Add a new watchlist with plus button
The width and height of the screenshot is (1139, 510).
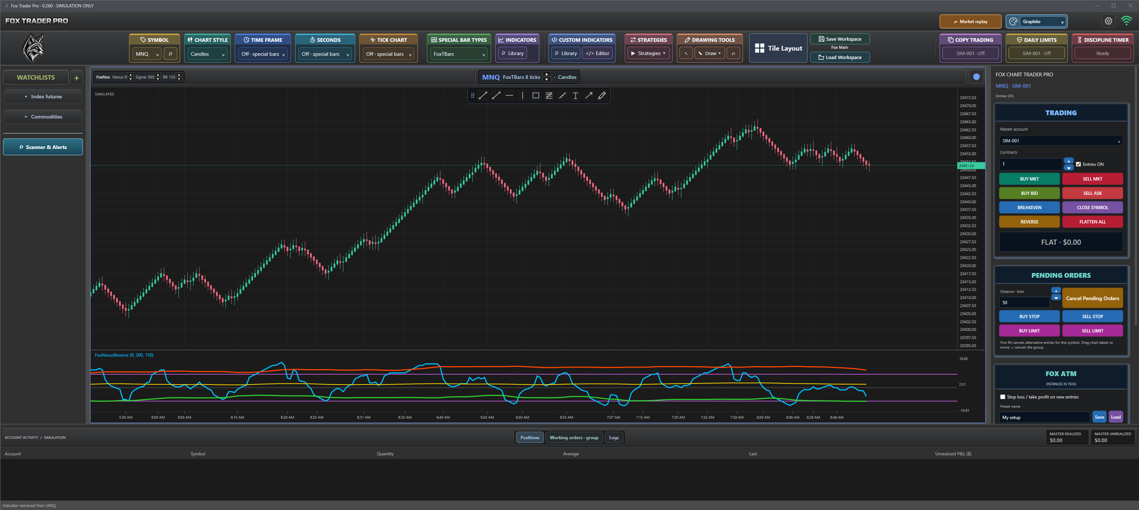76,78
